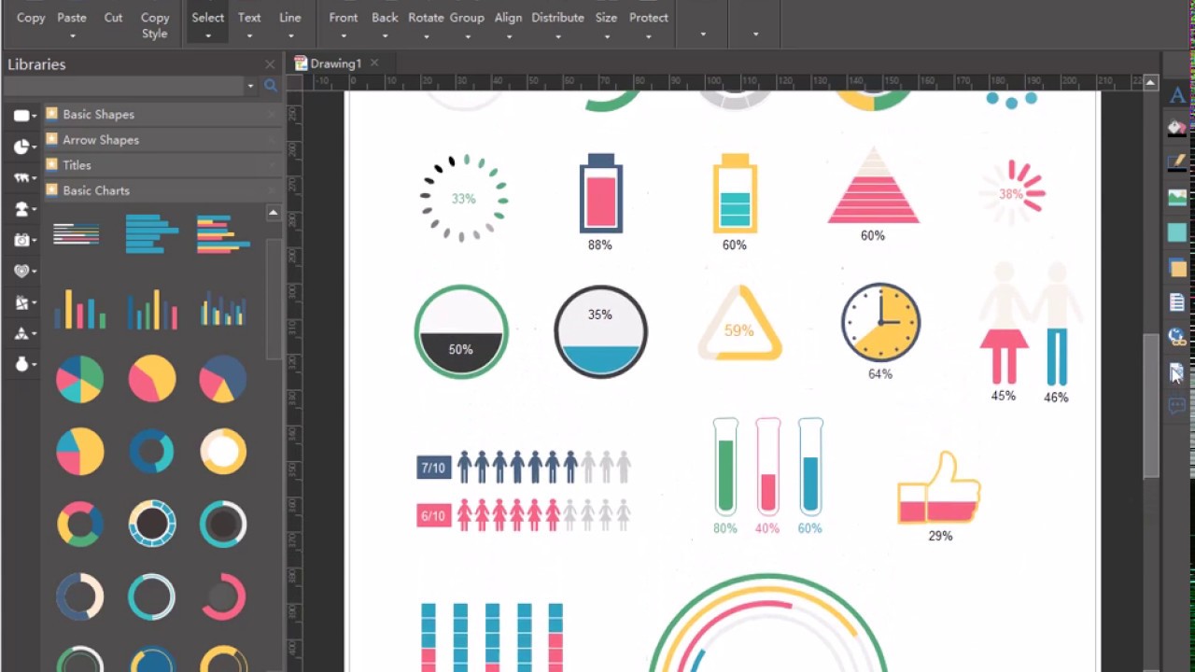Switch to the Drawing1 document tab
Image resolution: width=1195 pixels, height=672 pixels.
336,63
